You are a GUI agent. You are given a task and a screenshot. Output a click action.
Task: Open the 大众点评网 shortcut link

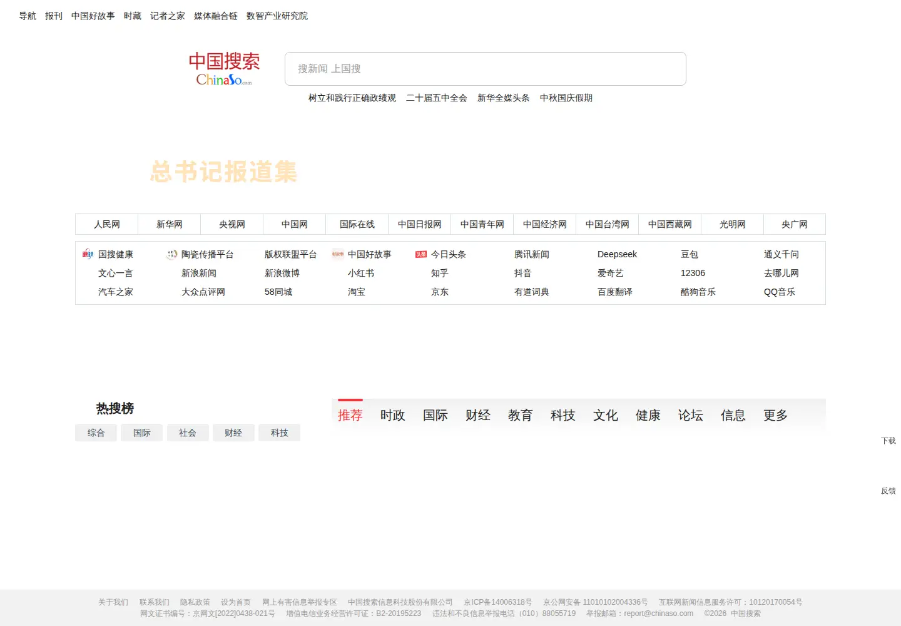pyautogui.click(x=203, y=292)
